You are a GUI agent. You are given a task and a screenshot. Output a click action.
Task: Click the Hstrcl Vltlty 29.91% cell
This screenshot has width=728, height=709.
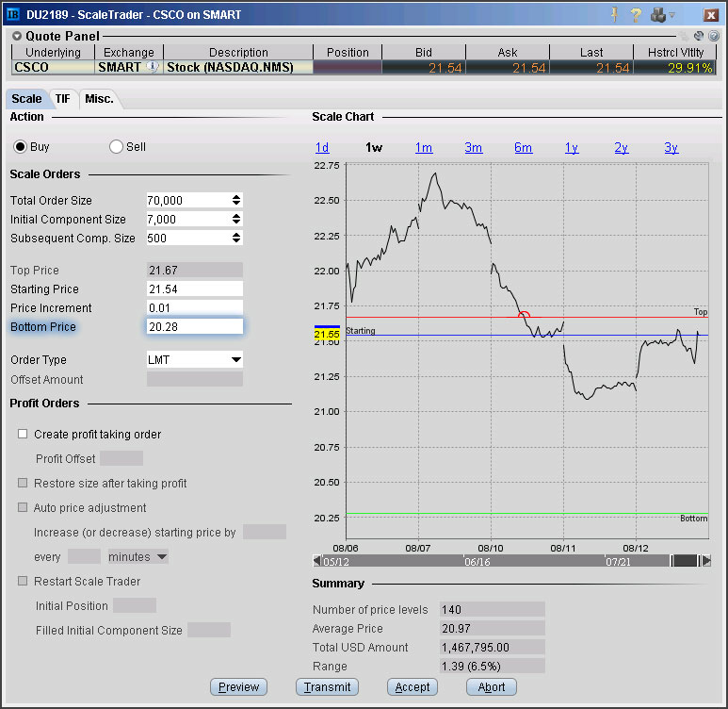[x=674, y=68]
